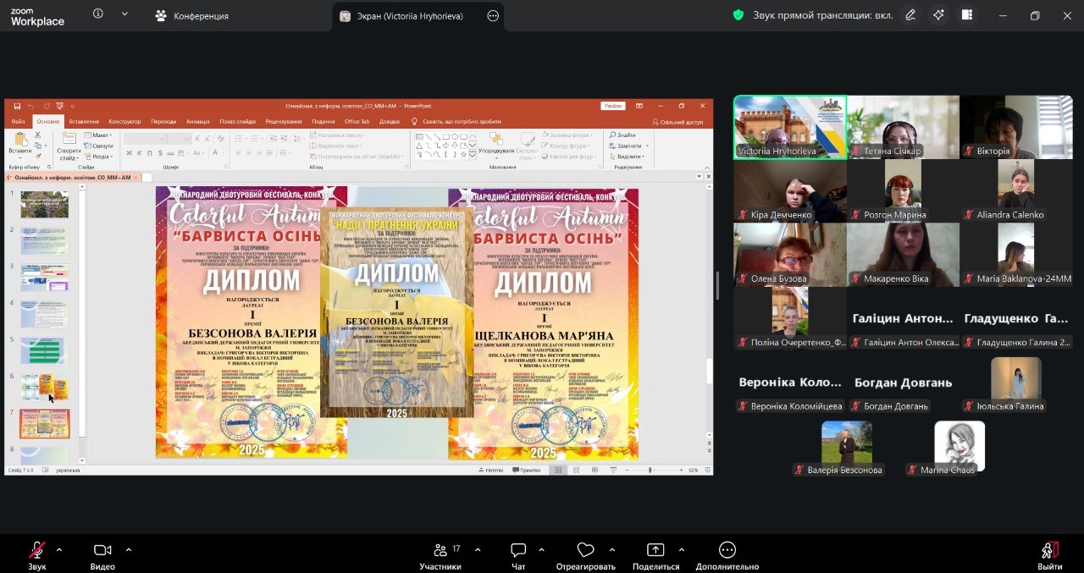Click the Отреагировать heart reaction icon
Image resolution: width=1084 pixels, height=573 pixels.
tap(585, 551)
